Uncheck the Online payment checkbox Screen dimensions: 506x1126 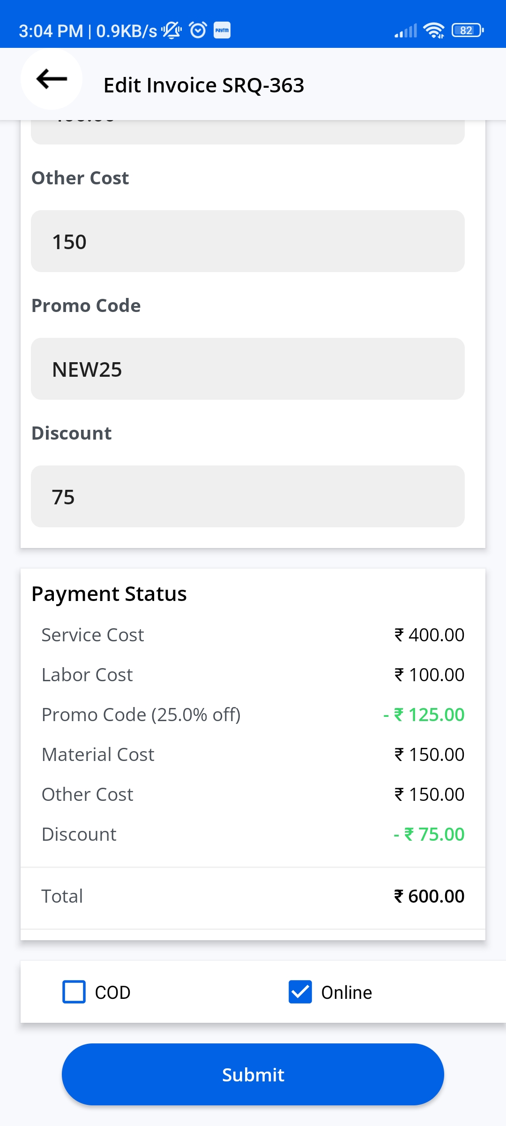click(x=300, y=992)
